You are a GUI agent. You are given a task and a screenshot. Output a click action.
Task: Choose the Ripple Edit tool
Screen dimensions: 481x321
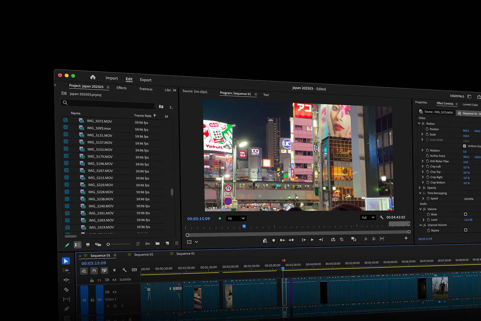67,280
